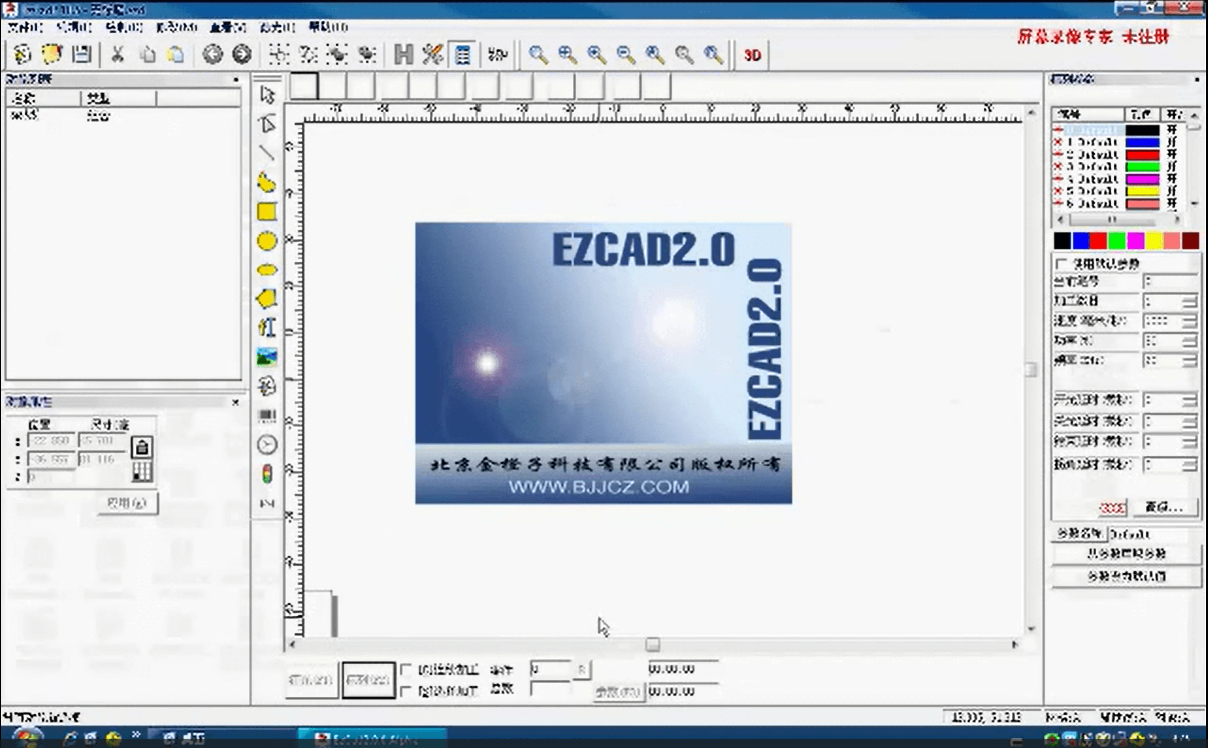Click the Paste clipboard icon
Viewport: 1208px width, 748px height.
[176, 54]
